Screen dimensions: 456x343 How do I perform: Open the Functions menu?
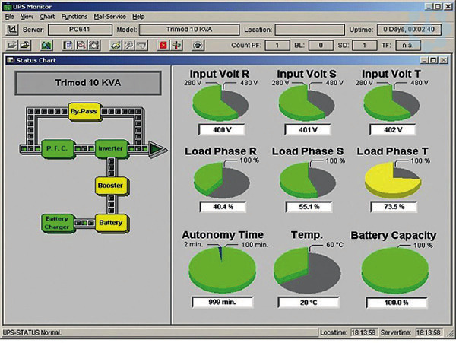click(74, 16)
